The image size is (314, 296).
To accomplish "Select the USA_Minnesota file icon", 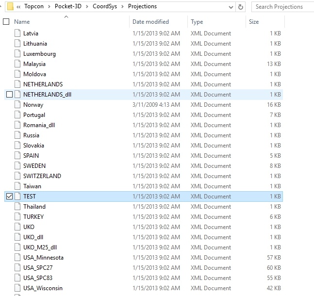I will click(17, 258).
